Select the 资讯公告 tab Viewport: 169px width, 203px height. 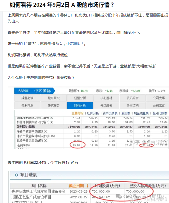pyautogui.click(x=132, y=98)
